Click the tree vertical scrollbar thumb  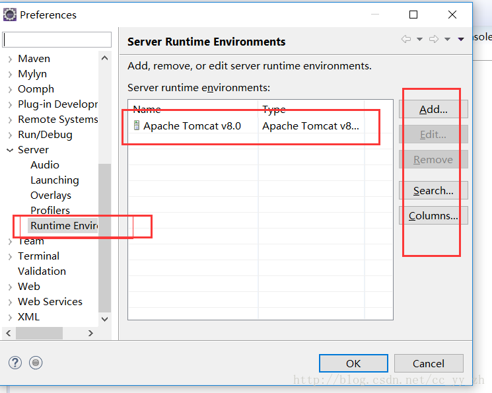click(105, 238)
